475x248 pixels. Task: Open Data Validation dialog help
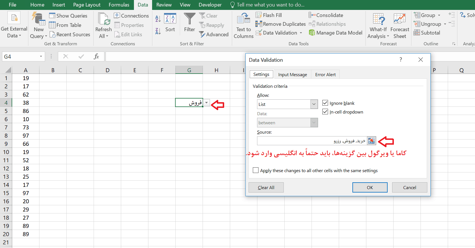coord(401,60)
